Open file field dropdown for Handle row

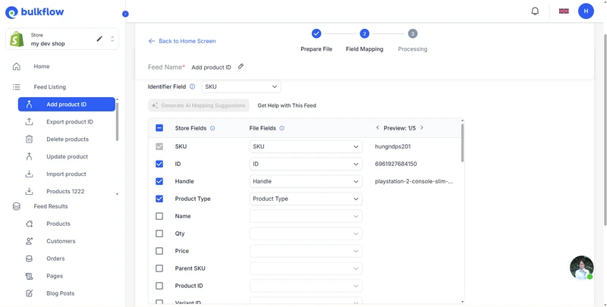point(306,181)
